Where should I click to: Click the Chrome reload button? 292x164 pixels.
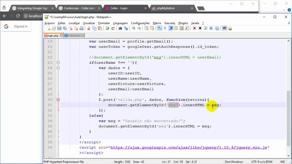tap(18, 16)
